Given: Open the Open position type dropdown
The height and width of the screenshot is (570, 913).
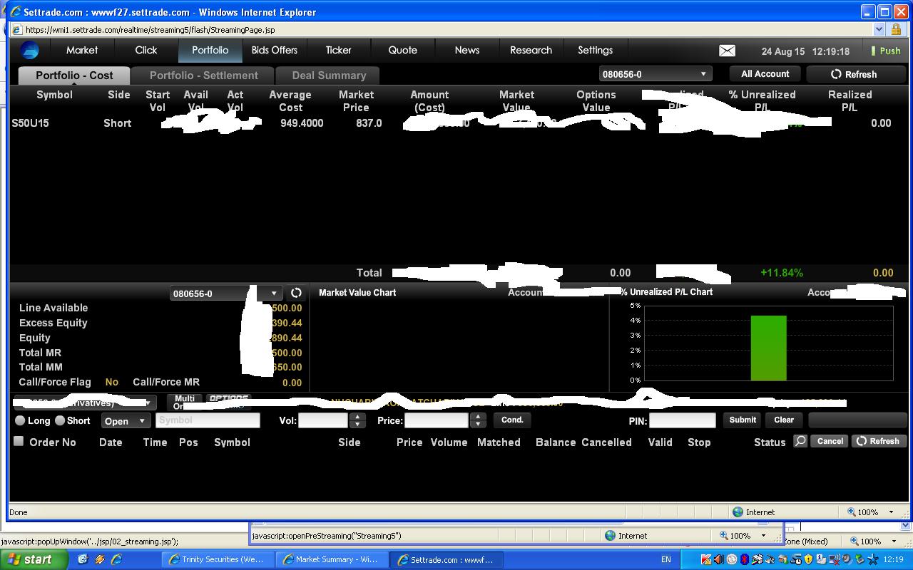Looking at the screenshot, I should [125, 420].
